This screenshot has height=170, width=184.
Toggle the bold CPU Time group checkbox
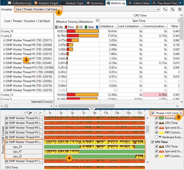tap(153, 142)
